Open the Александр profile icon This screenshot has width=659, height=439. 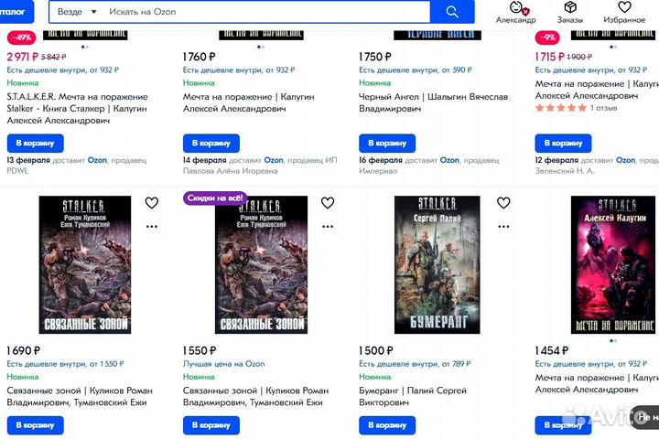point(516,7)
